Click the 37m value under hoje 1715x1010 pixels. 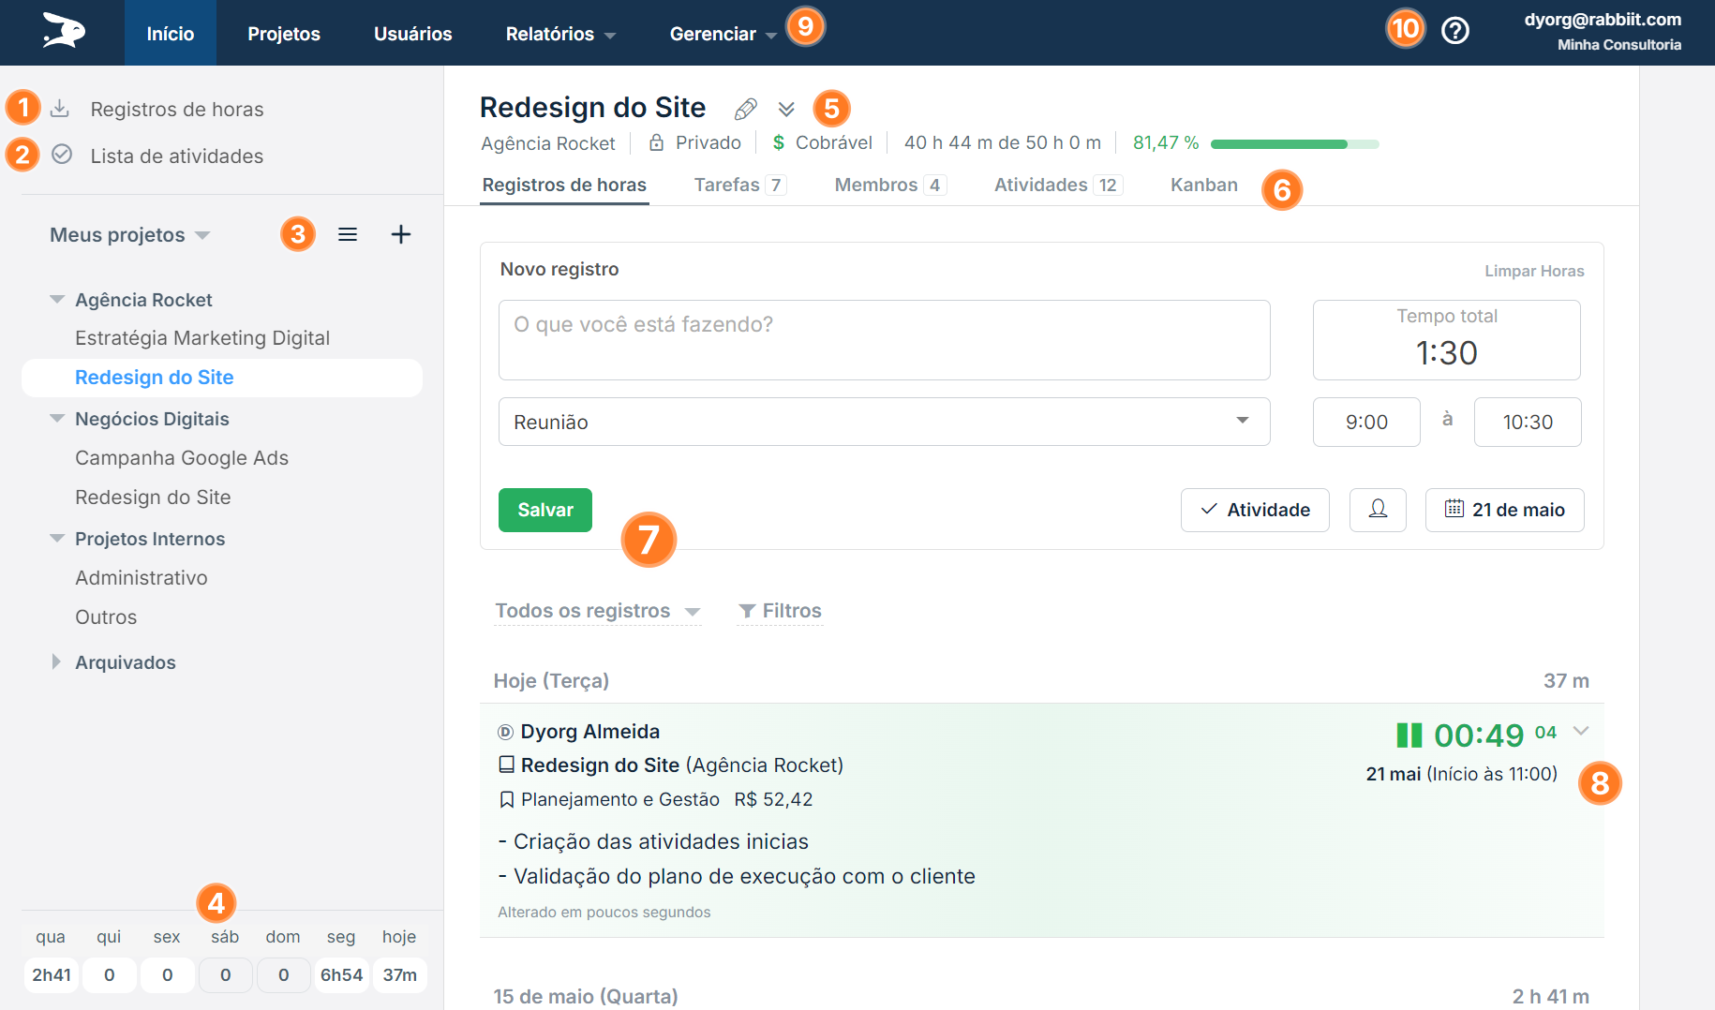400,975
